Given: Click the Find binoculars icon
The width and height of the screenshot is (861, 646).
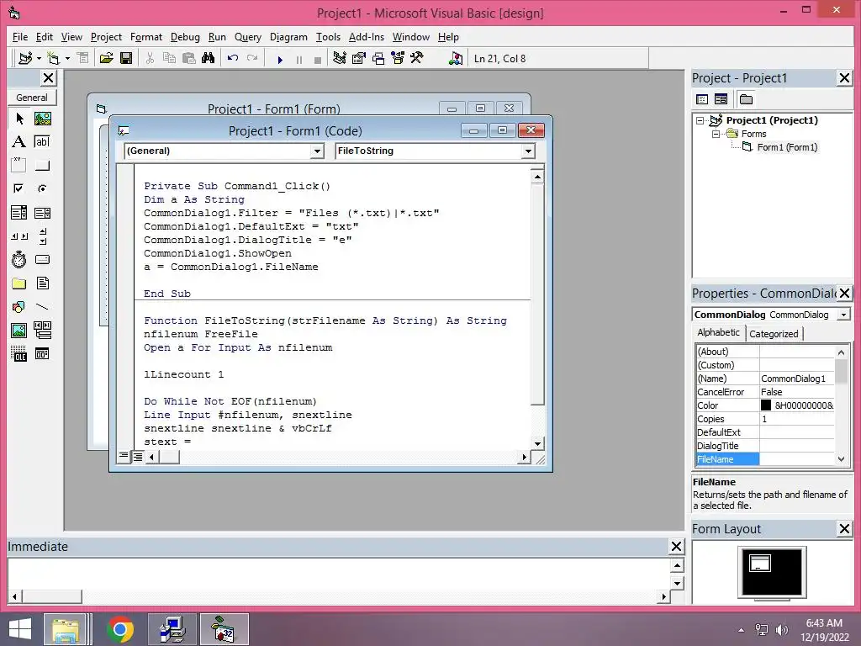Looking at the screenshot, I should pyautogui.click(x=209, y=58).
